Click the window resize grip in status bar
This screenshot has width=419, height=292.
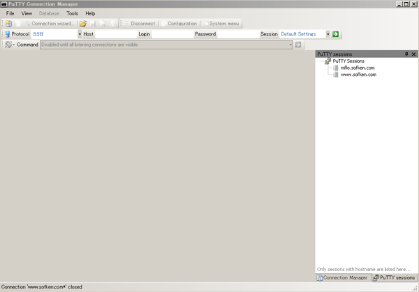click(x=415, y=288)
